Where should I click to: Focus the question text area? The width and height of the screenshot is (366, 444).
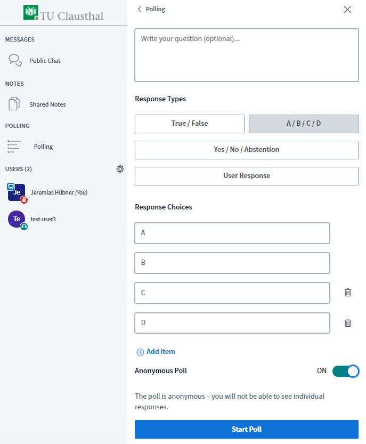click(x=247, y=55)
